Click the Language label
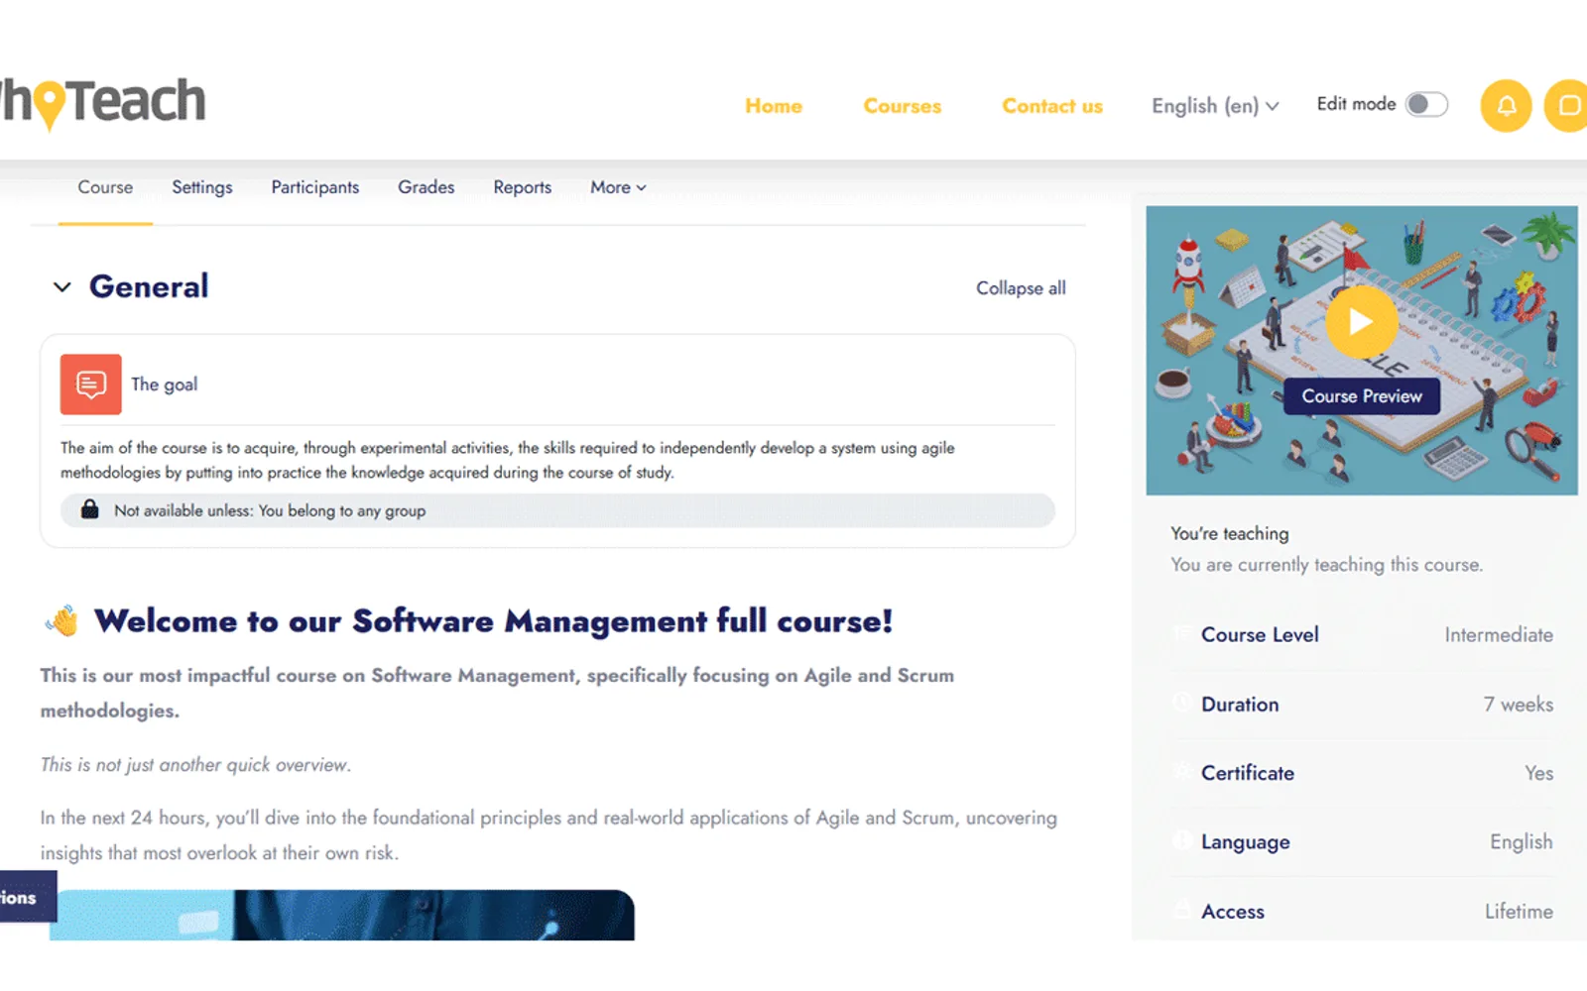 (x=1246, y=842)
